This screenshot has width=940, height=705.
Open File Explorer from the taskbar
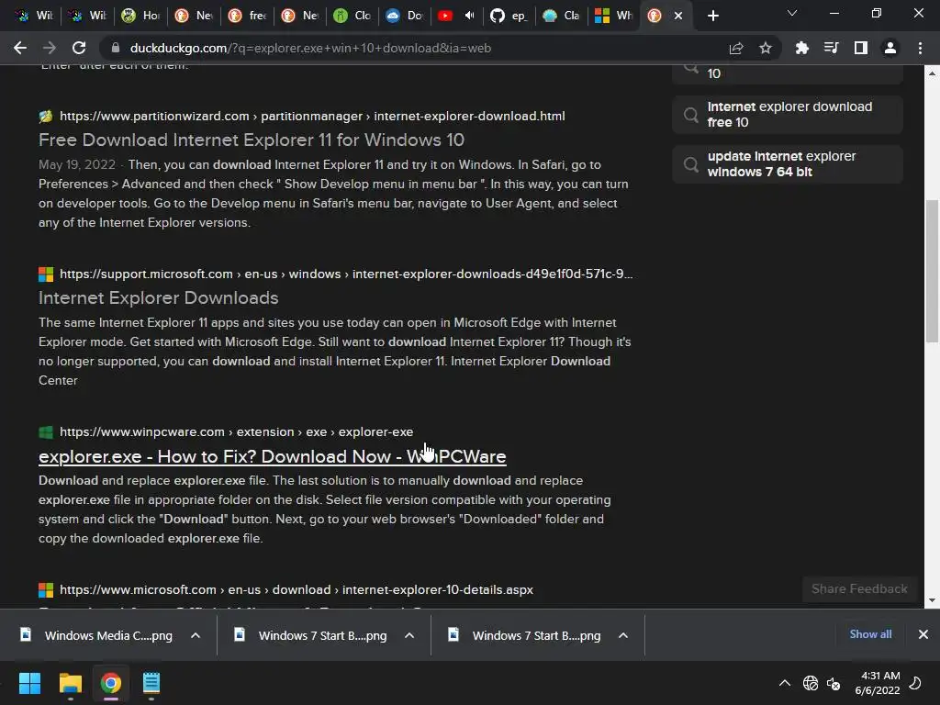[x=70, y=683]
